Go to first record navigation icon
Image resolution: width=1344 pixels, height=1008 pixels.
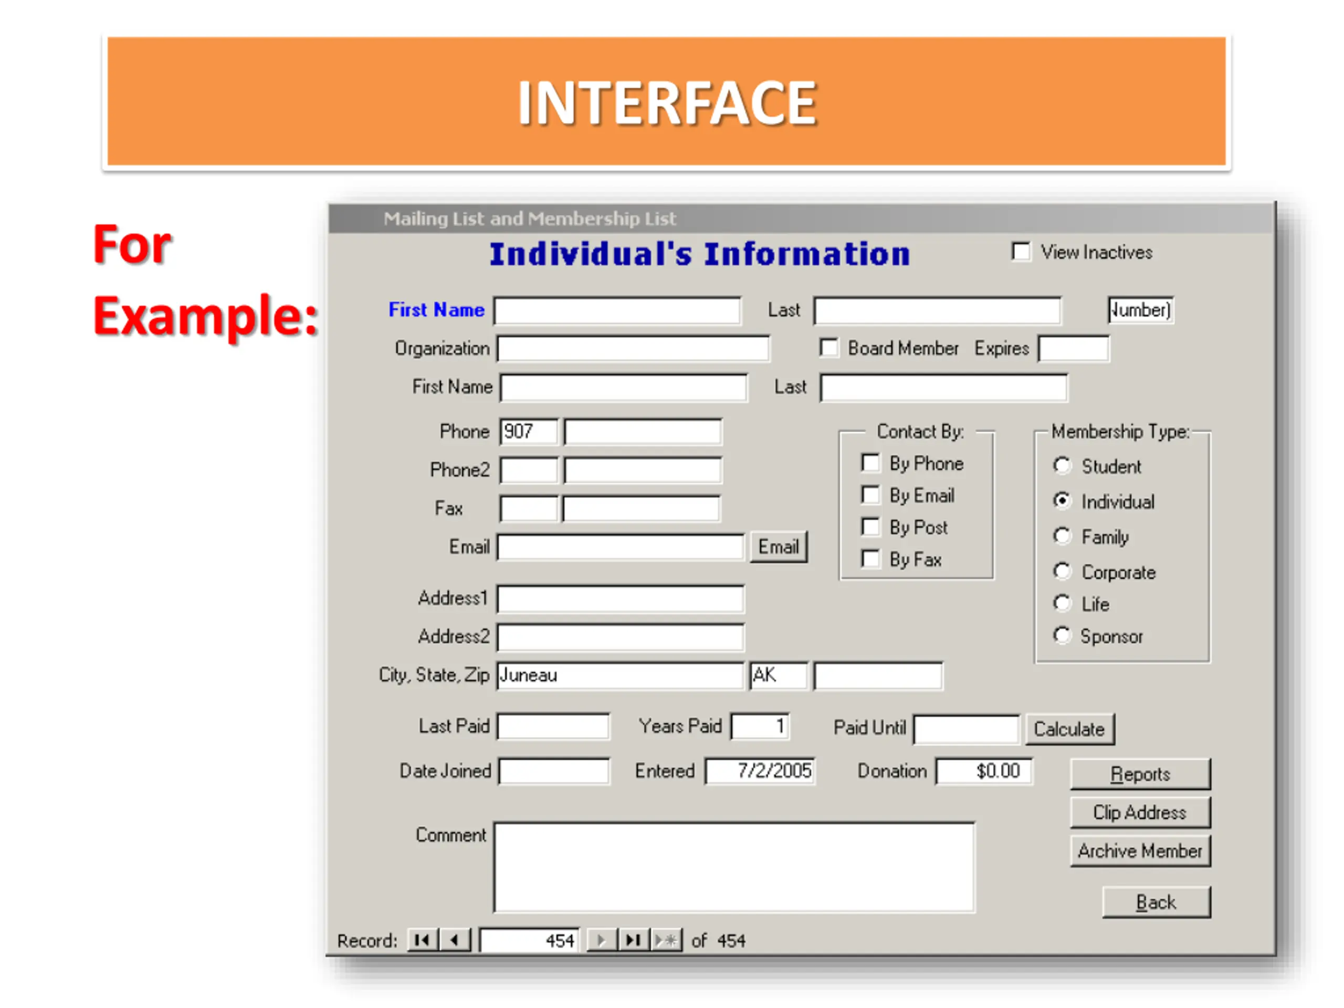click(422, 940)
